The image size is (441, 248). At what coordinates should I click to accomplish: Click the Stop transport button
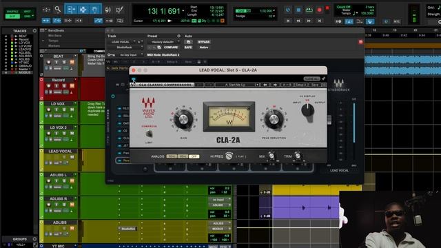tap(298, 10)
